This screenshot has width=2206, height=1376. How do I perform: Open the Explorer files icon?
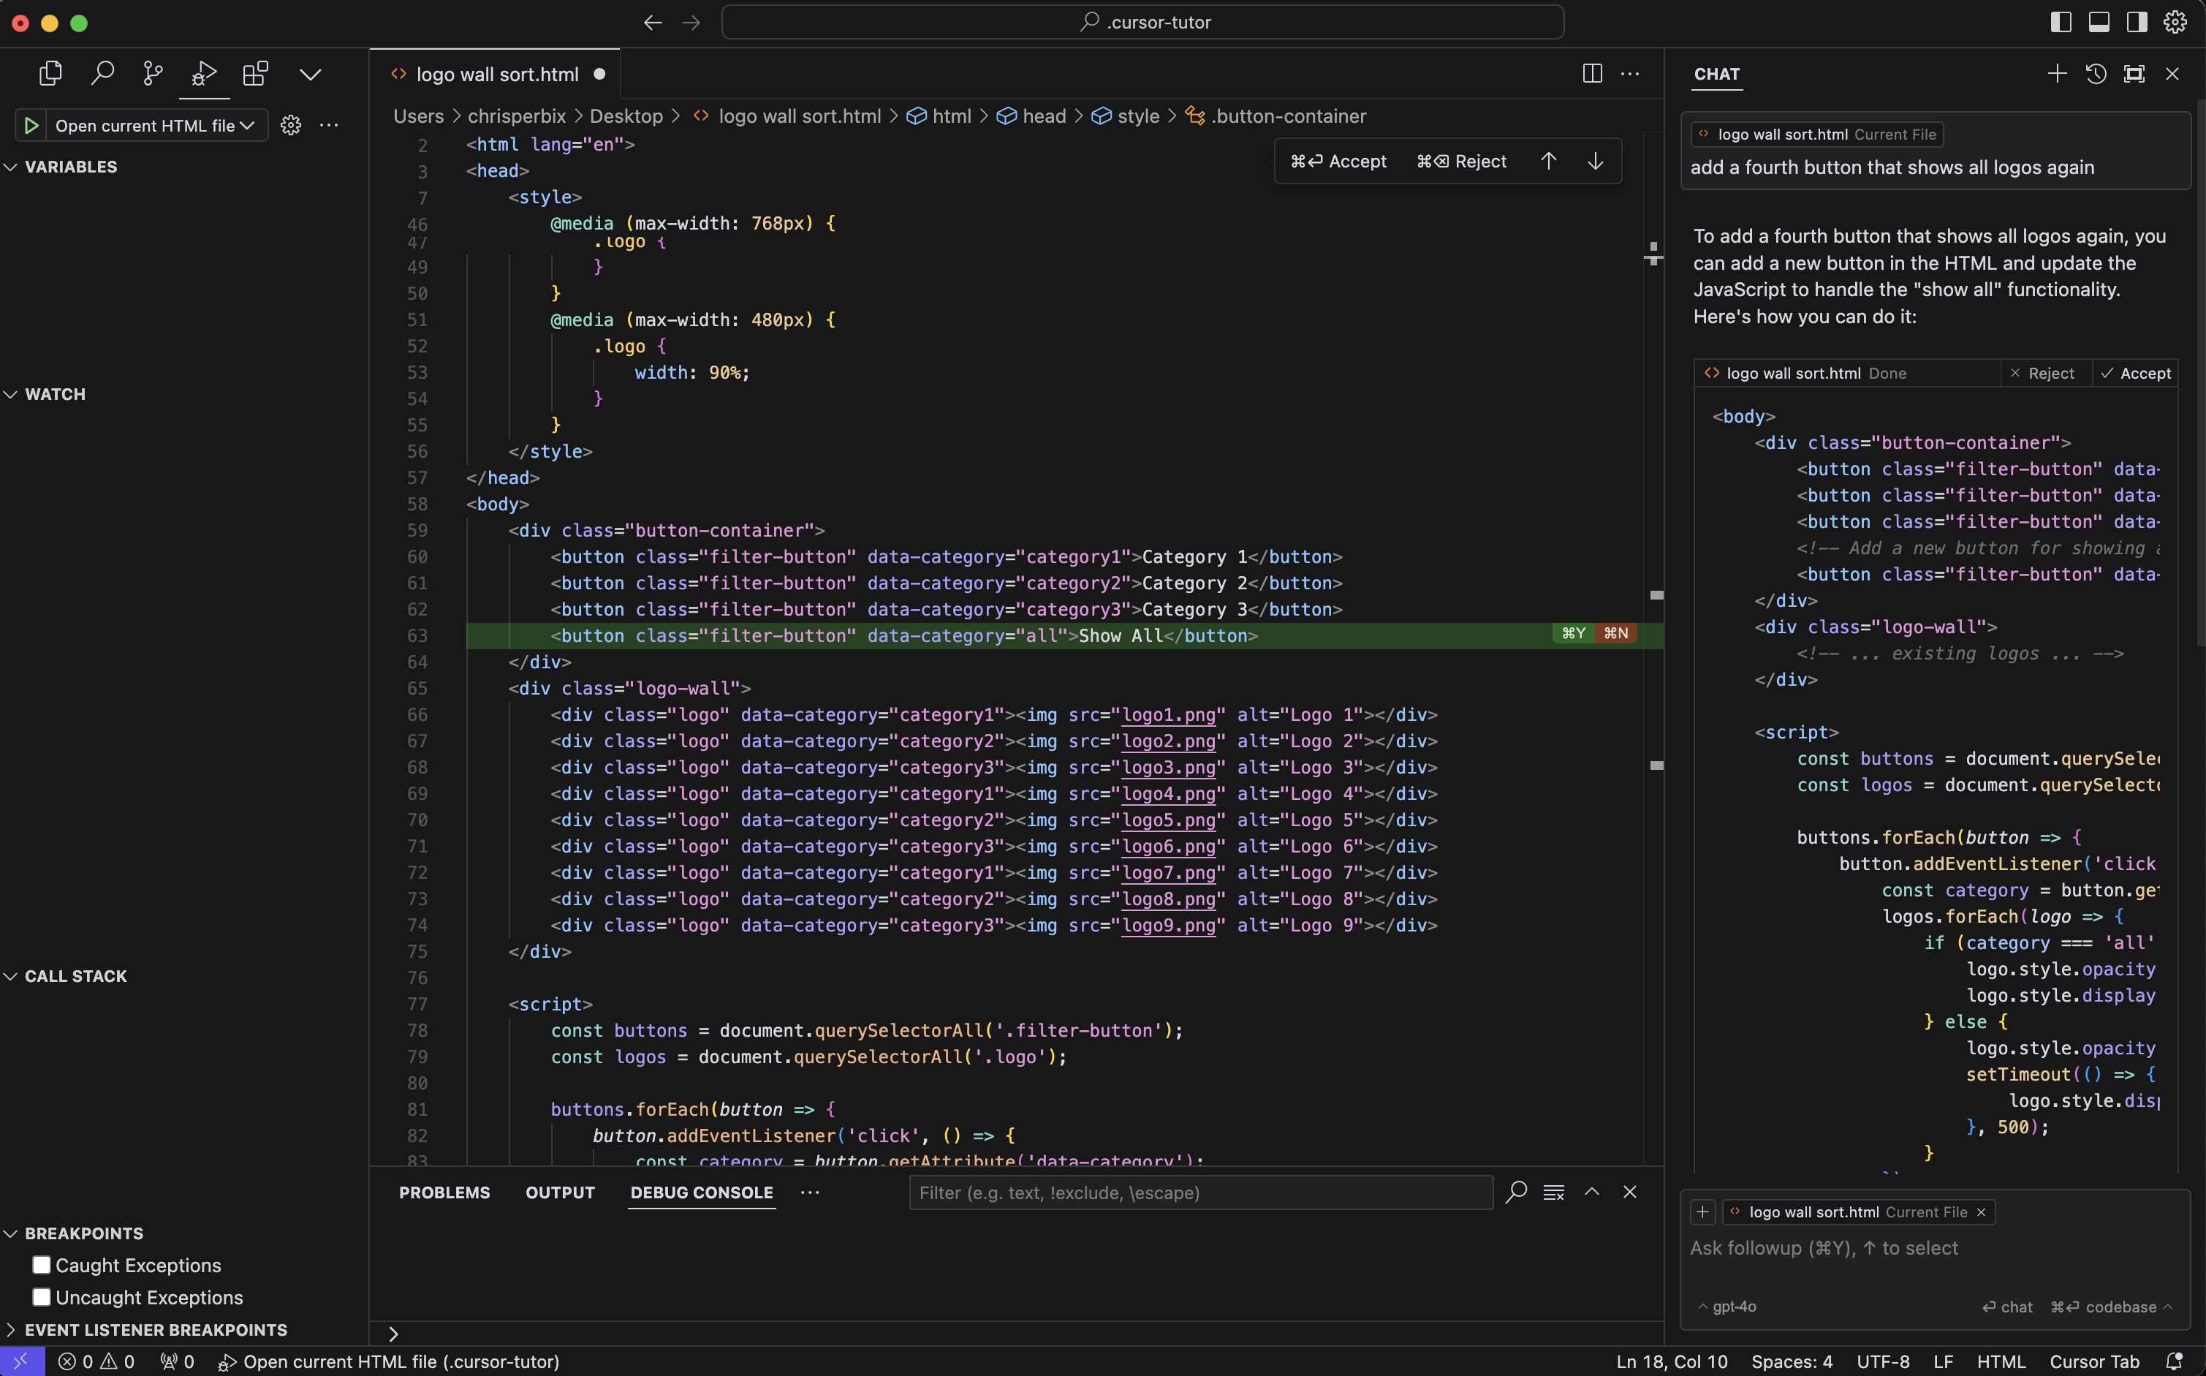pyautogui.click(x=51, y=74)
